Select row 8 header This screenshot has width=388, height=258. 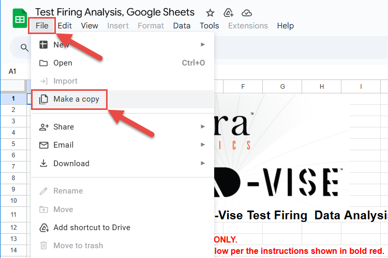coord(13,178)
